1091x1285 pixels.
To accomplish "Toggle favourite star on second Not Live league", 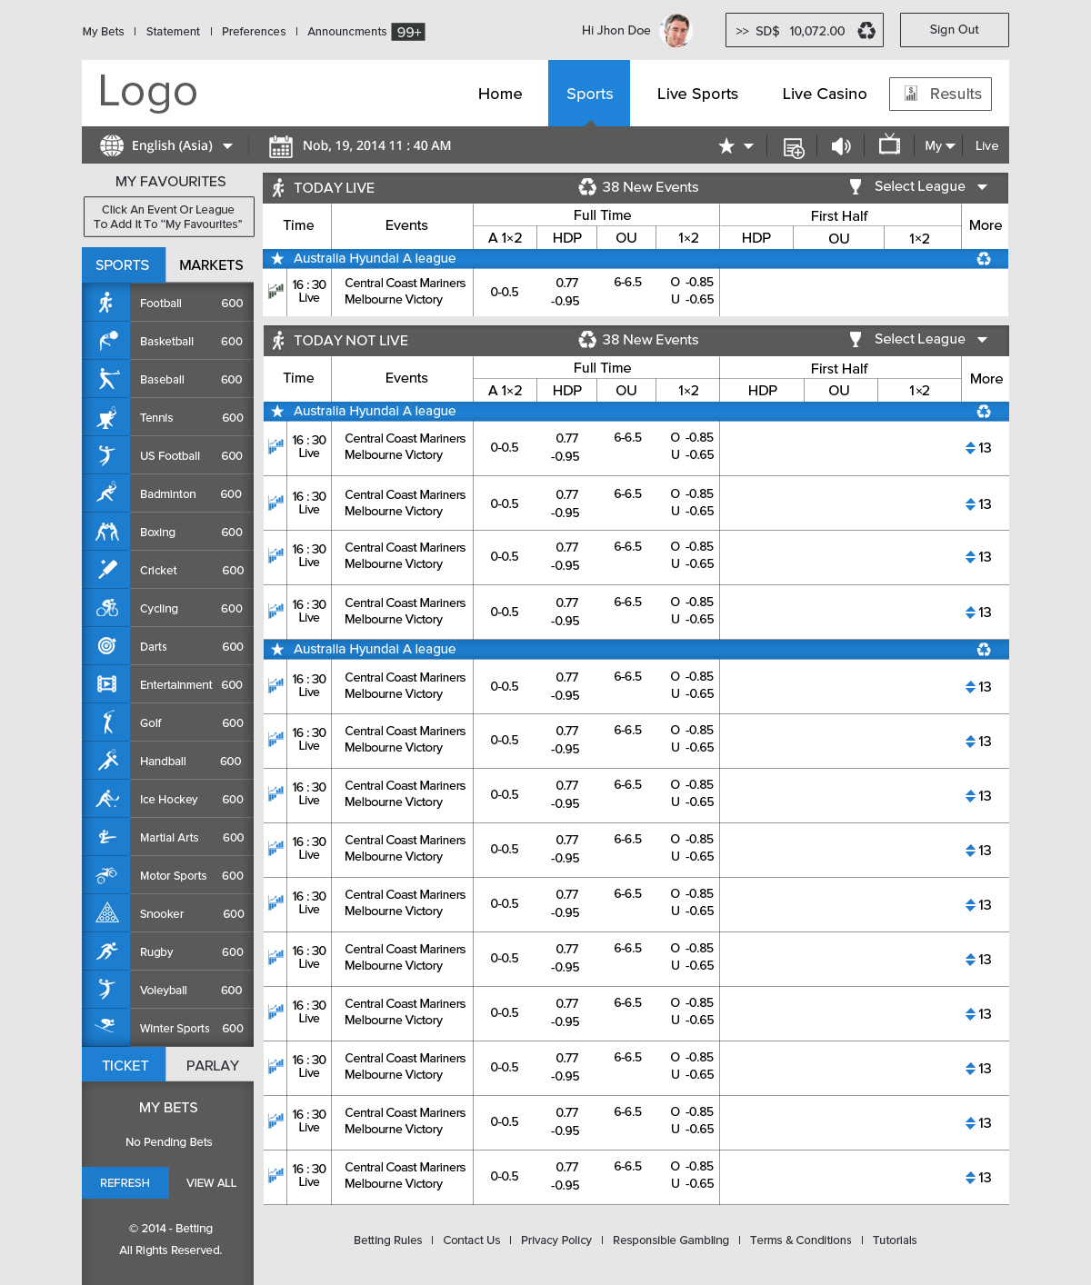I will (277, 650).
